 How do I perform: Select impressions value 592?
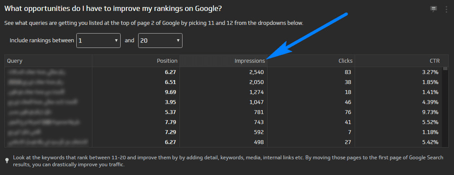[259, 132]
